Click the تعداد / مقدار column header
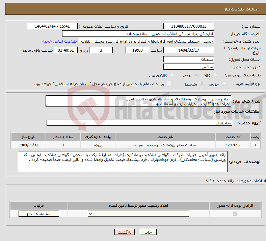The height and width of the screenshot is (241, 266). click(63, 137)
